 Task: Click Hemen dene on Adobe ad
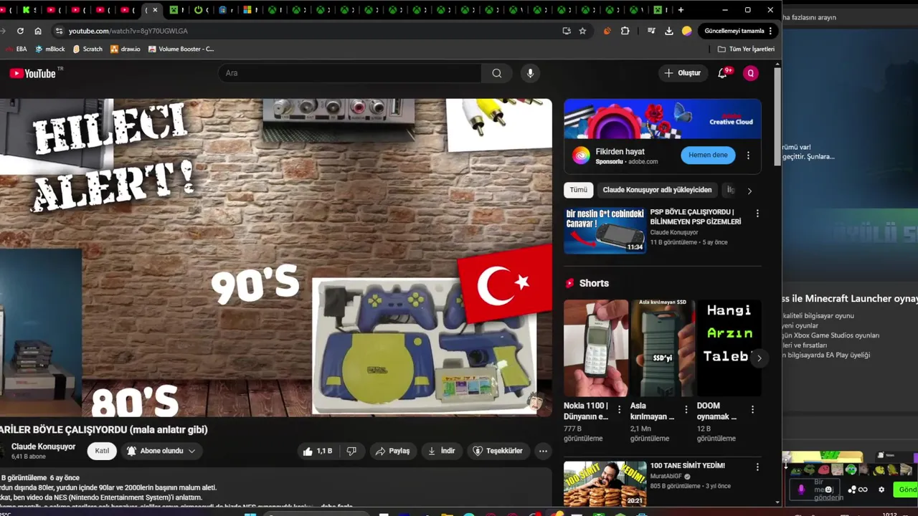[708, 156]
